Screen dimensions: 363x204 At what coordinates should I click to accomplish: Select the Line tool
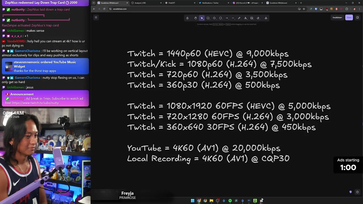(x=233, y=18)
